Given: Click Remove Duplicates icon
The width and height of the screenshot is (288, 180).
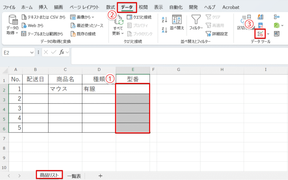Looking at the screenshot, I should coord(260,26).
